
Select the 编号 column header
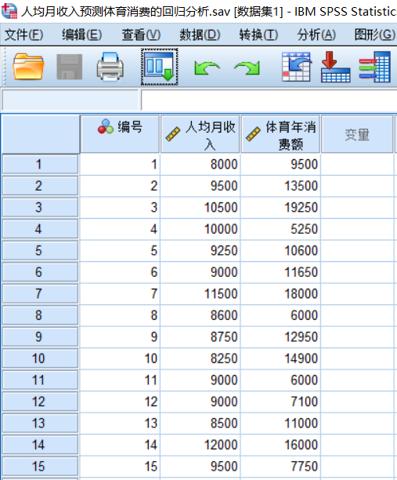pos(120,134)
